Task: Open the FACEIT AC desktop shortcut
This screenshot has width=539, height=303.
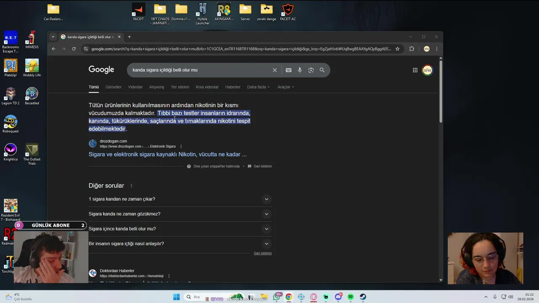Action: pyautogui.click(x=288, y=13)
